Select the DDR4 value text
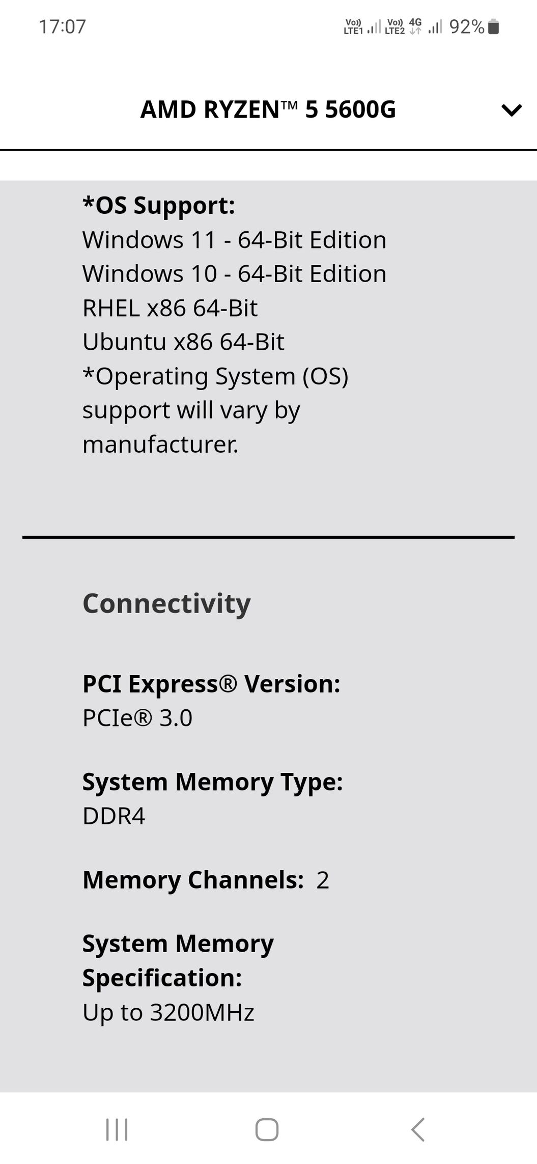This screenshot has width=537, height=1164. [114, 816]
